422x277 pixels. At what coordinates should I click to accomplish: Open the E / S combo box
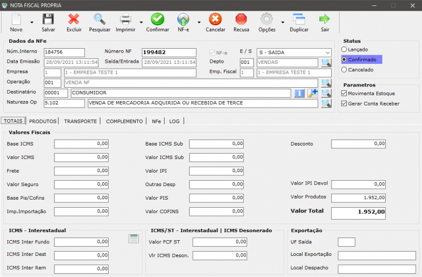[294, 52]
